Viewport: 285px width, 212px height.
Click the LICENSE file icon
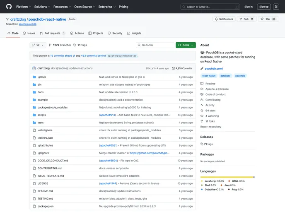pos(34,183)
